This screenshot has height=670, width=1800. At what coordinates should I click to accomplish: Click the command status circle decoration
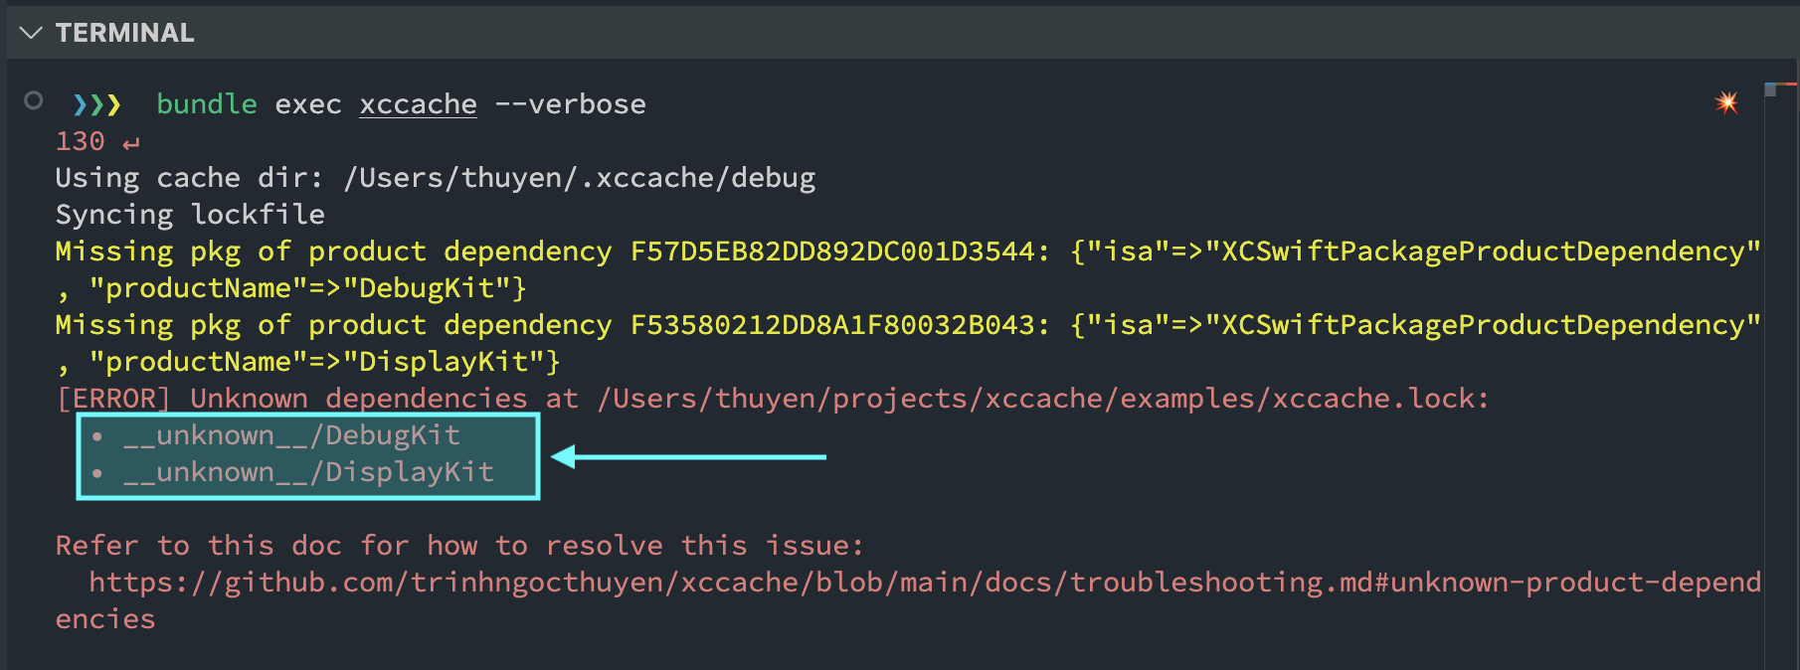click(34, 100)
